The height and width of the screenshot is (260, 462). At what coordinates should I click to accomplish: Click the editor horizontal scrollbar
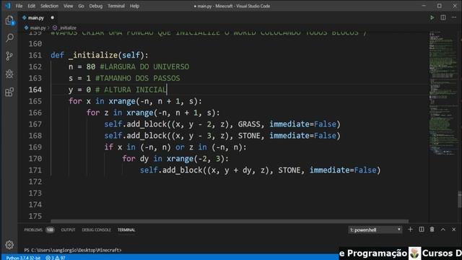(230, 221)
